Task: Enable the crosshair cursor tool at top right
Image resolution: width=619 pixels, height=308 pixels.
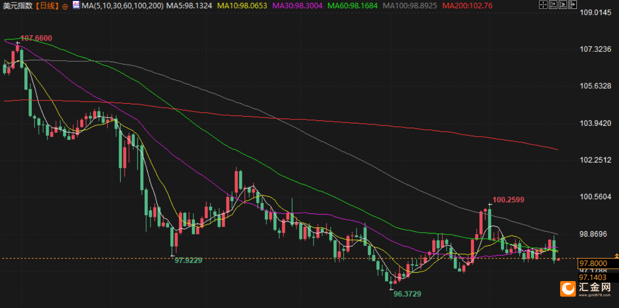Action: [x=543, y=5]
